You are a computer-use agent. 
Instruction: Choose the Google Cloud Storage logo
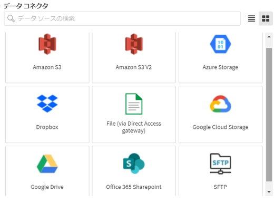[x=220, y=104]
